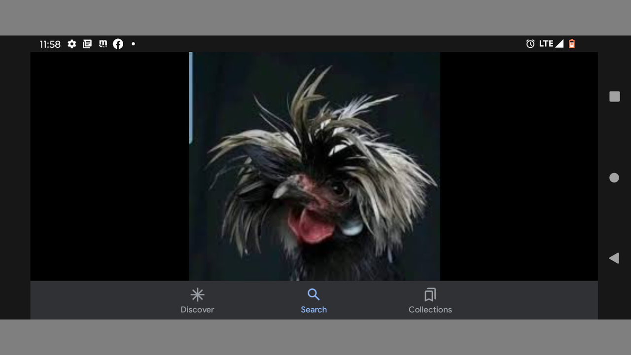Tap the alarm clock status icon
Screen dimensions: 631x355
click(x=530, y=44)
